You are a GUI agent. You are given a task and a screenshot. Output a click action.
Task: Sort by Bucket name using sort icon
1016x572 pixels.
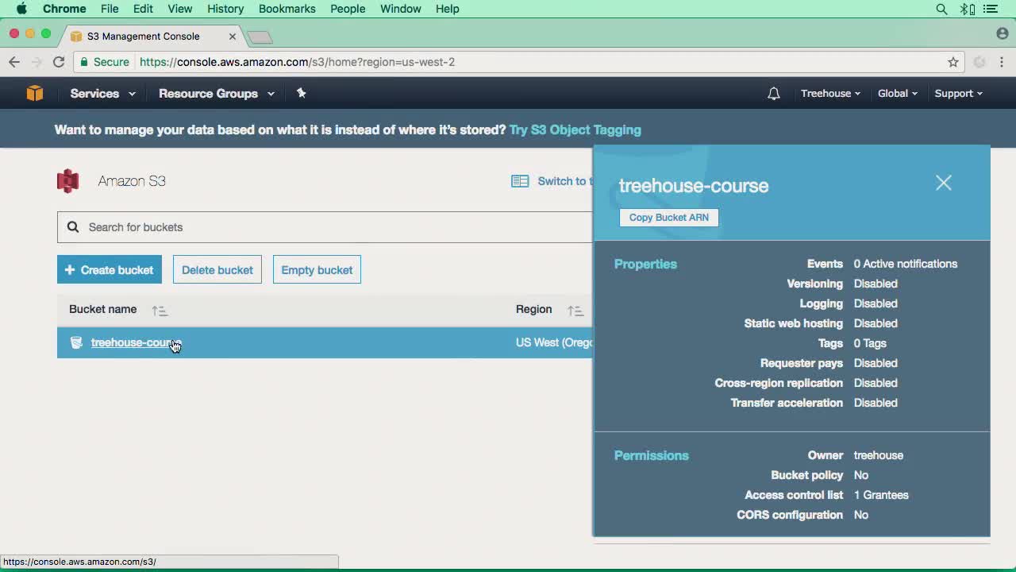(160, 311)
